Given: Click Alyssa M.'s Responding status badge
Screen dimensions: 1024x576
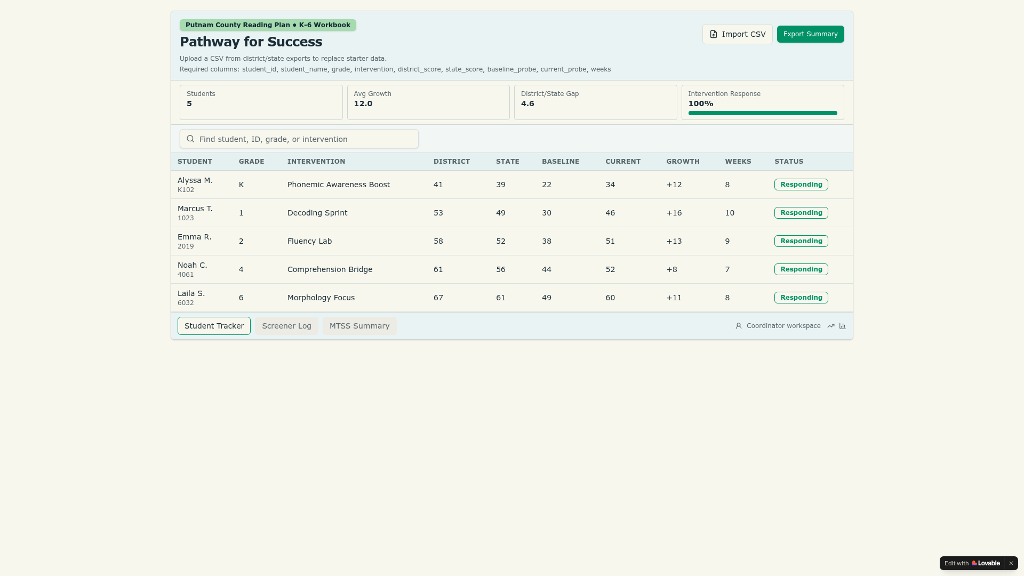Looking at the screenshot, I should [801, 185].
